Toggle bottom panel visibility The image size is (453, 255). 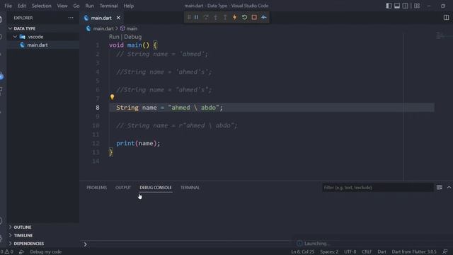(397, 6)
